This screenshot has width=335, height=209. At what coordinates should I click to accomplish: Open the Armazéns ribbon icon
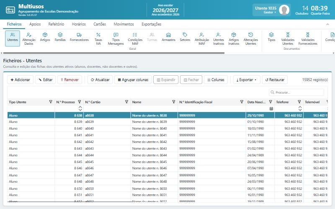(168, 37)
